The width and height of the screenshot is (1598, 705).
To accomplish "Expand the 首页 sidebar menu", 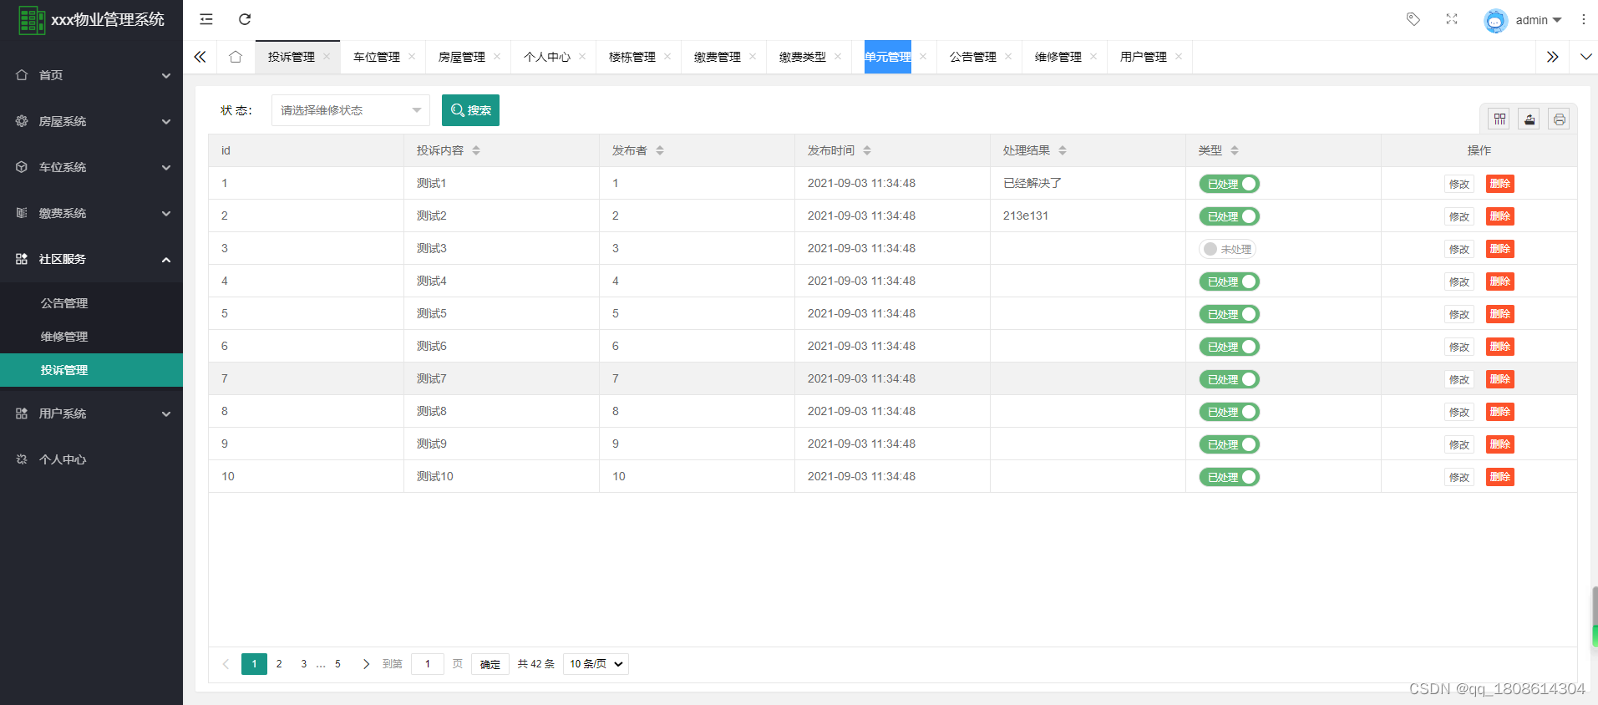I will coord(91,75).
